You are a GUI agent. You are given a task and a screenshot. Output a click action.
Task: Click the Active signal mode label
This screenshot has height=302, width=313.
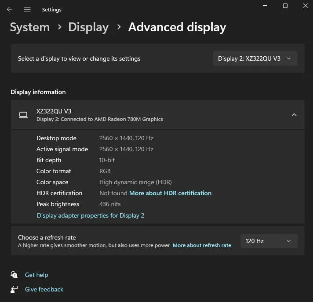[62, 149]
